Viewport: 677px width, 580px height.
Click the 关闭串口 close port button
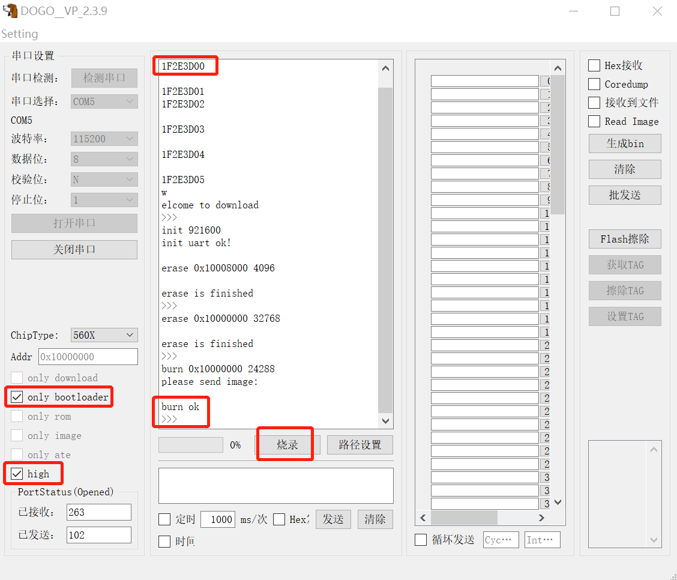[x=74, y=250]
